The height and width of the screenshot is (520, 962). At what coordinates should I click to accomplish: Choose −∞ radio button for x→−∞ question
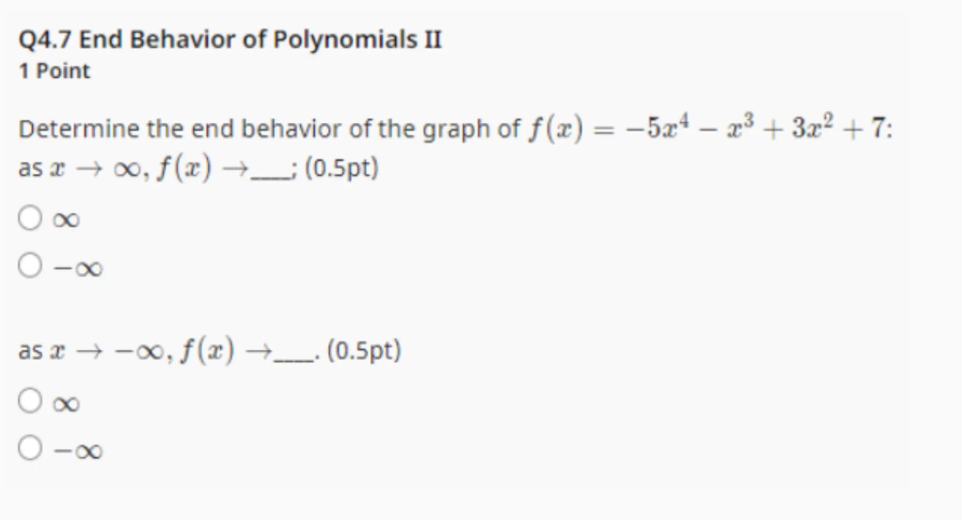coord(30,448)
